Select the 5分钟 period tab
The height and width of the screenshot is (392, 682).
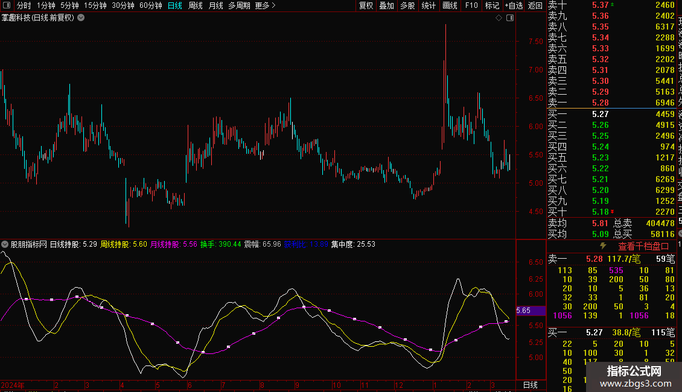click(69, 5)
